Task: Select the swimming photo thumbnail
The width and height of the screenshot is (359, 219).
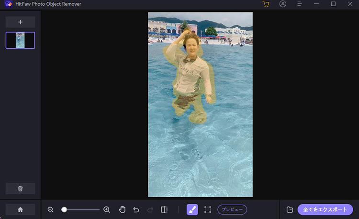Action: (x=20, y=40)
